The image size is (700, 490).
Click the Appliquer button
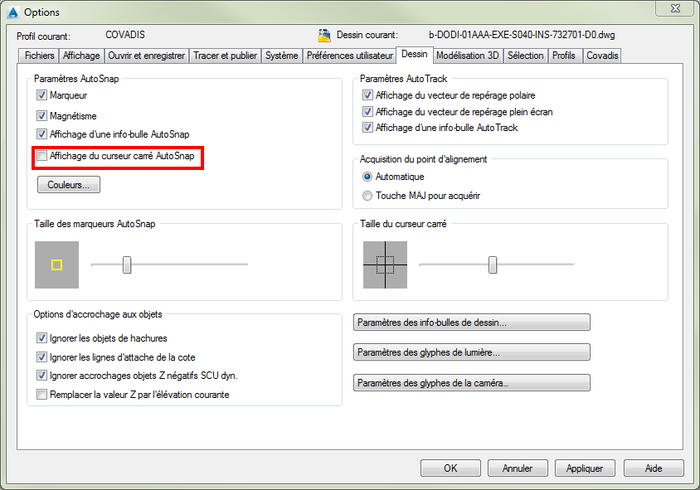pos(585,468)
